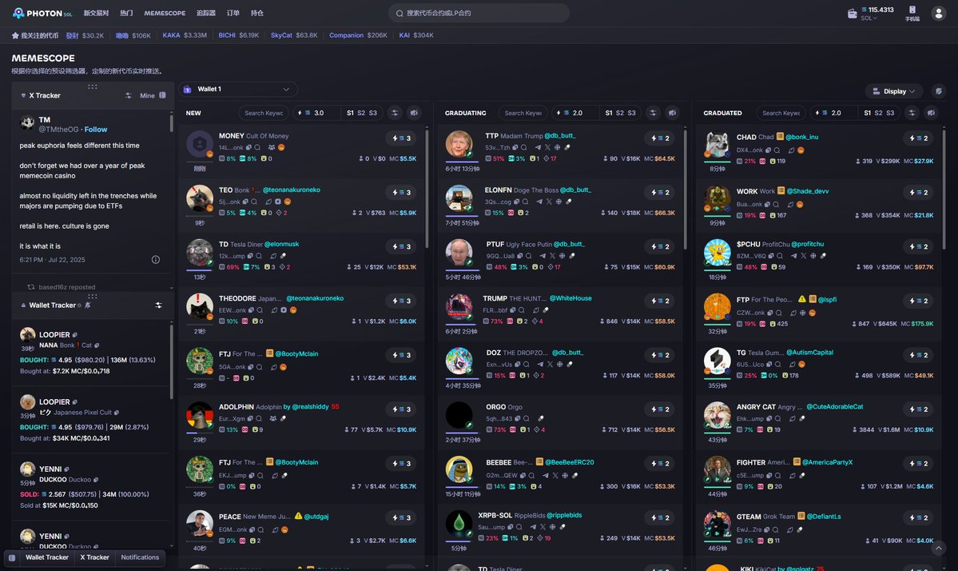Image resolution: width=958 pixels, height=571 pixels.
Task: Switch to Wallet Tracker bottom tab
Action: pyautogui.click(x=47, y=557)
